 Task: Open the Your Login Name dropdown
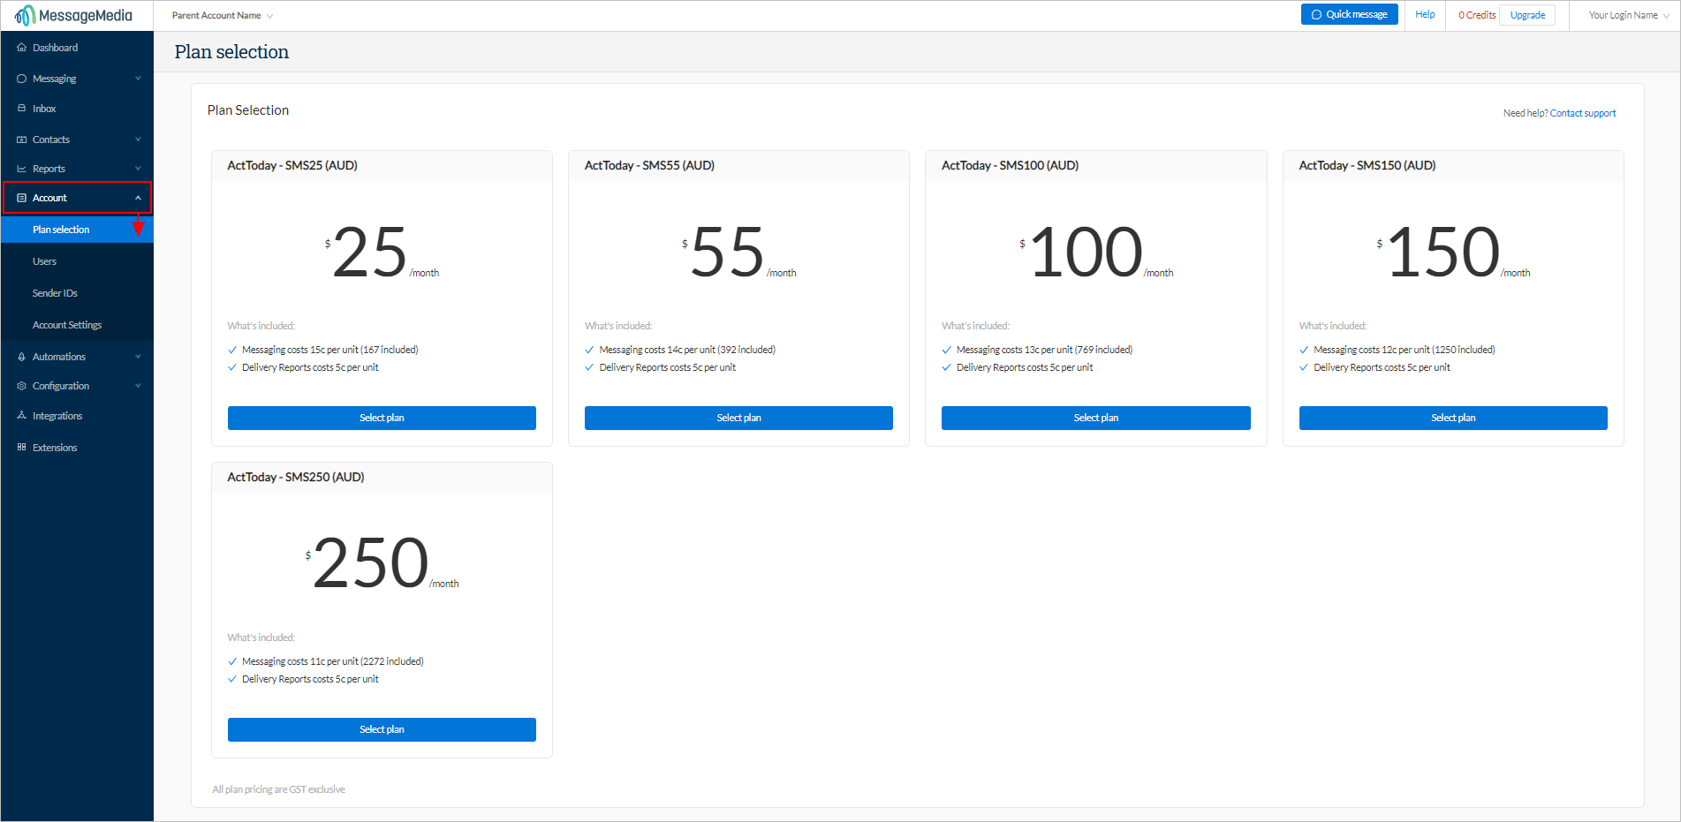(x=1629, y=15)
